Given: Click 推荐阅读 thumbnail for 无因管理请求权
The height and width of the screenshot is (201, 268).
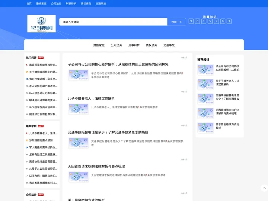Looking at the screenshot, I should tap(205, 113).
